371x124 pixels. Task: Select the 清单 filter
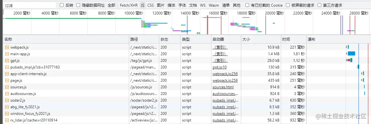coord(226,5)
